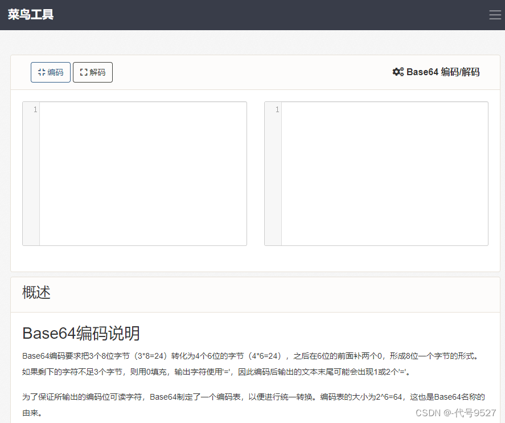Select the 解码 decode button

click(93, 72)
